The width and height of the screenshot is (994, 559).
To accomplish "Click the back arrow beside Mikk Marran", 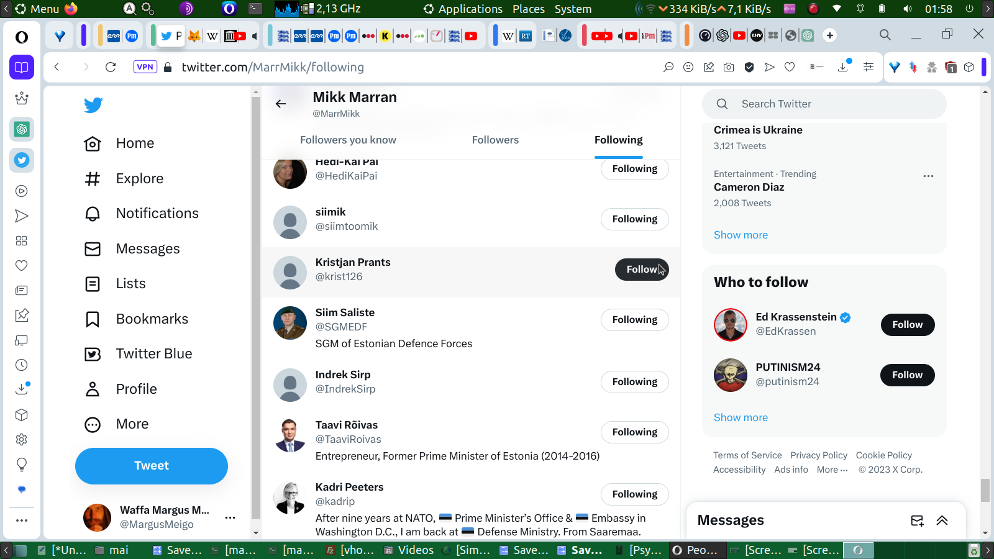I will point(281,104).
